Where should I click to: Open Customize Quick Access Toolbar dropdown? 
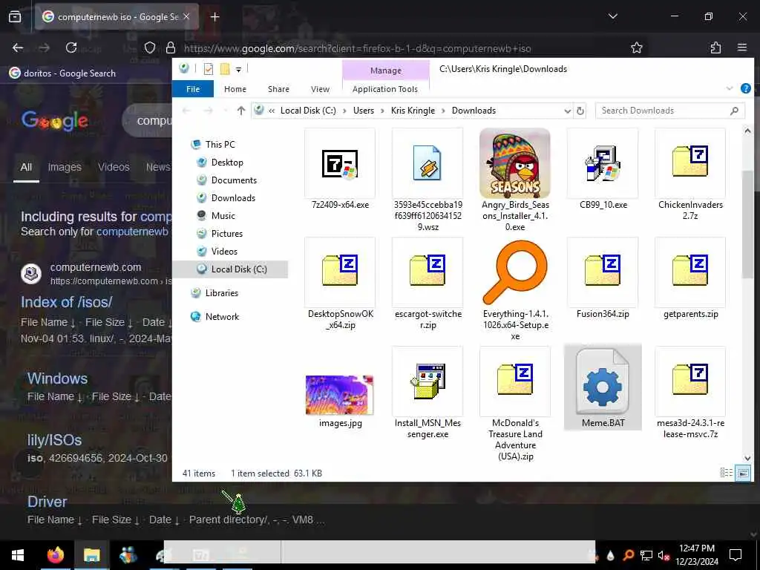[238, 70]
